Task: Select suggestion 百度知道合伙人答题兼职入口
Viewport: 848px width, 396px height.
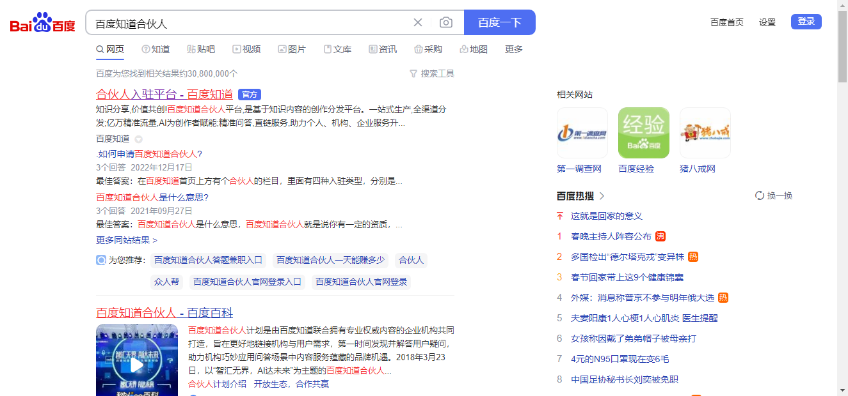Action: click(209, 260)
